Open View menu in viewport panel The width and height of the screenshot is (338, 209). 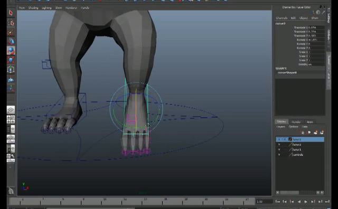(x=22, y=8)
